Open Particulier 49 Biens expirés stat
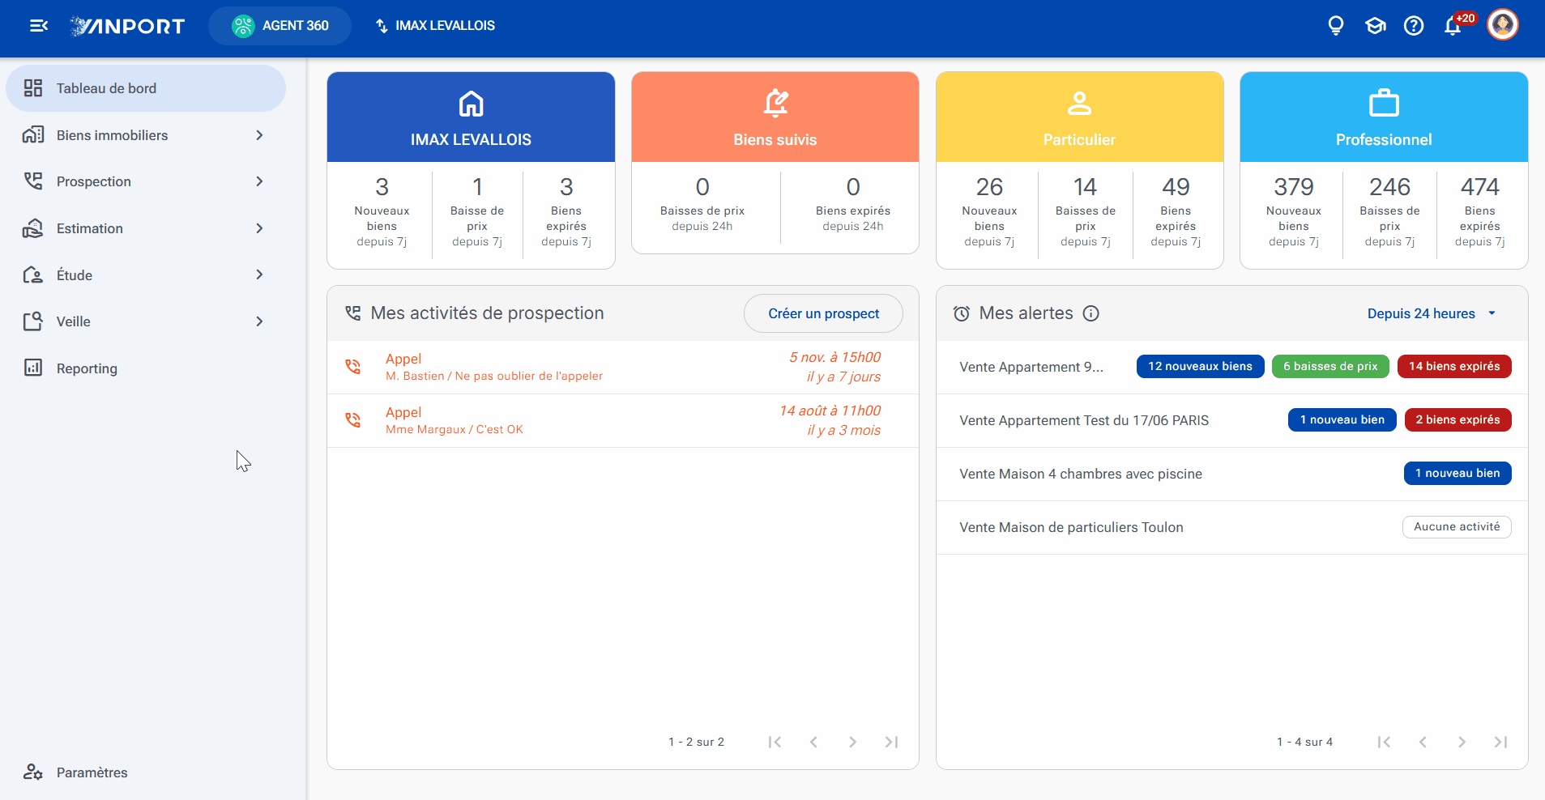The height and width of the screenshot is (800, 1545). (1176, 212)
